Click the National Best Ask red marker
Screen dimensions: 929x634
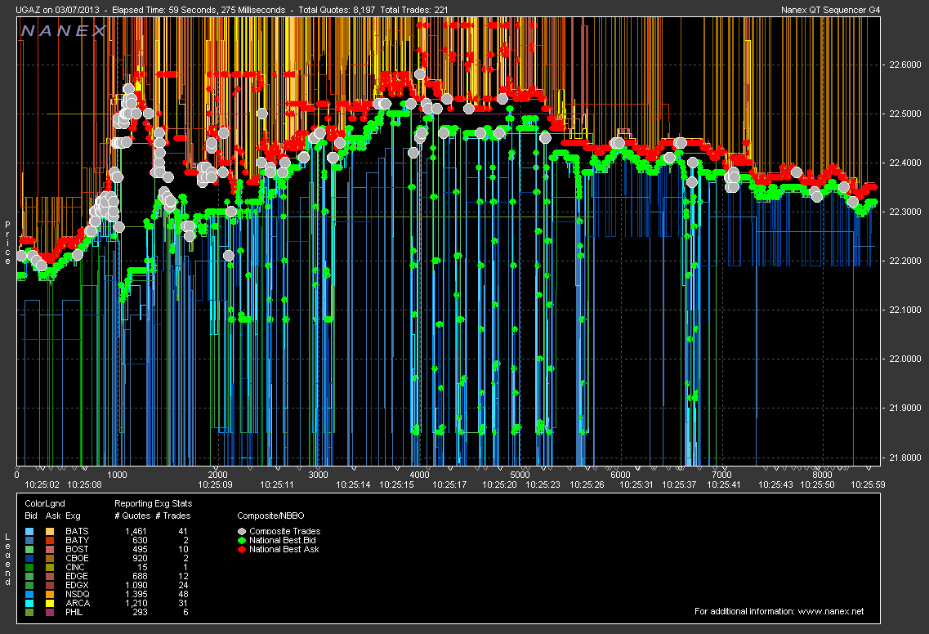[242, 549]
